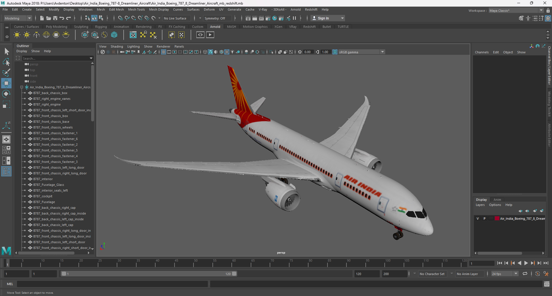Switch to the Redshift shelf tab
The height and width of the screenshot is (296, 552).
[309, 27]
